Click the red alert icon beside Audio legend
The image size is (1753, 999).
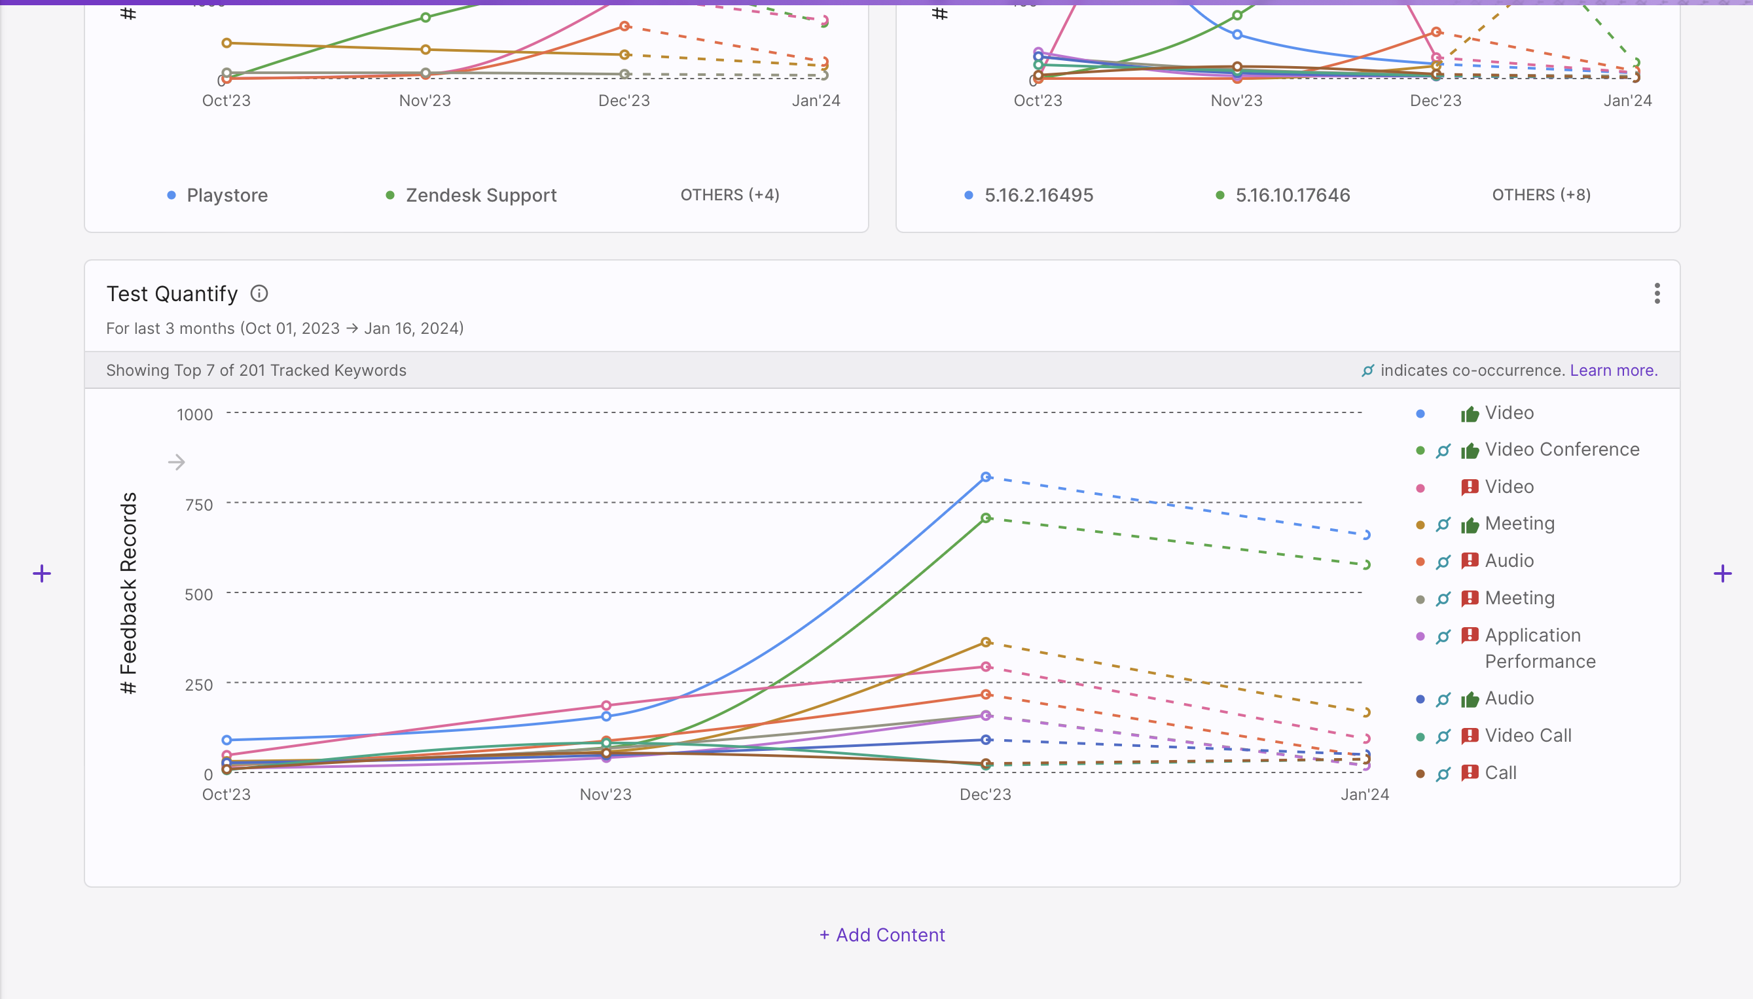click(x=1470, y=560)
